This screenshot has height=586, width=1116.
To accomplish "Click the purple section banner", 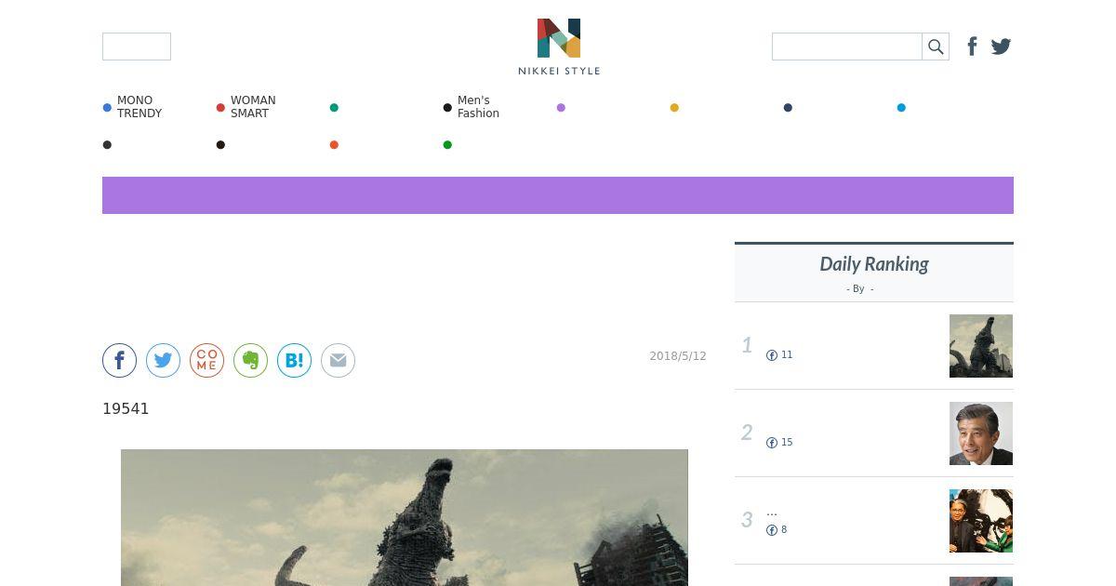I will (x=558, y=195).
